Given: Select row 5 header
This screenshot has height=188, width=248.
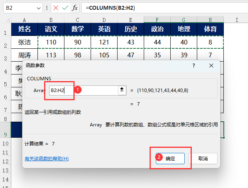Looking at the screenshot, I should point(5,81).
